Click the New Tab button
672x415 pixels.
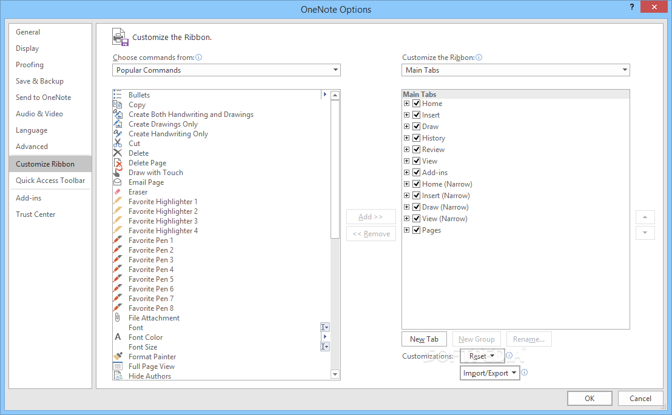pyautogui.click(x=425, y=339)
